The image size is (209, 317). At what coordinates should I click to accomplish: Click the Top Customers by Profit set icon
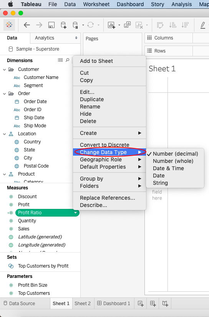point(11,266)
